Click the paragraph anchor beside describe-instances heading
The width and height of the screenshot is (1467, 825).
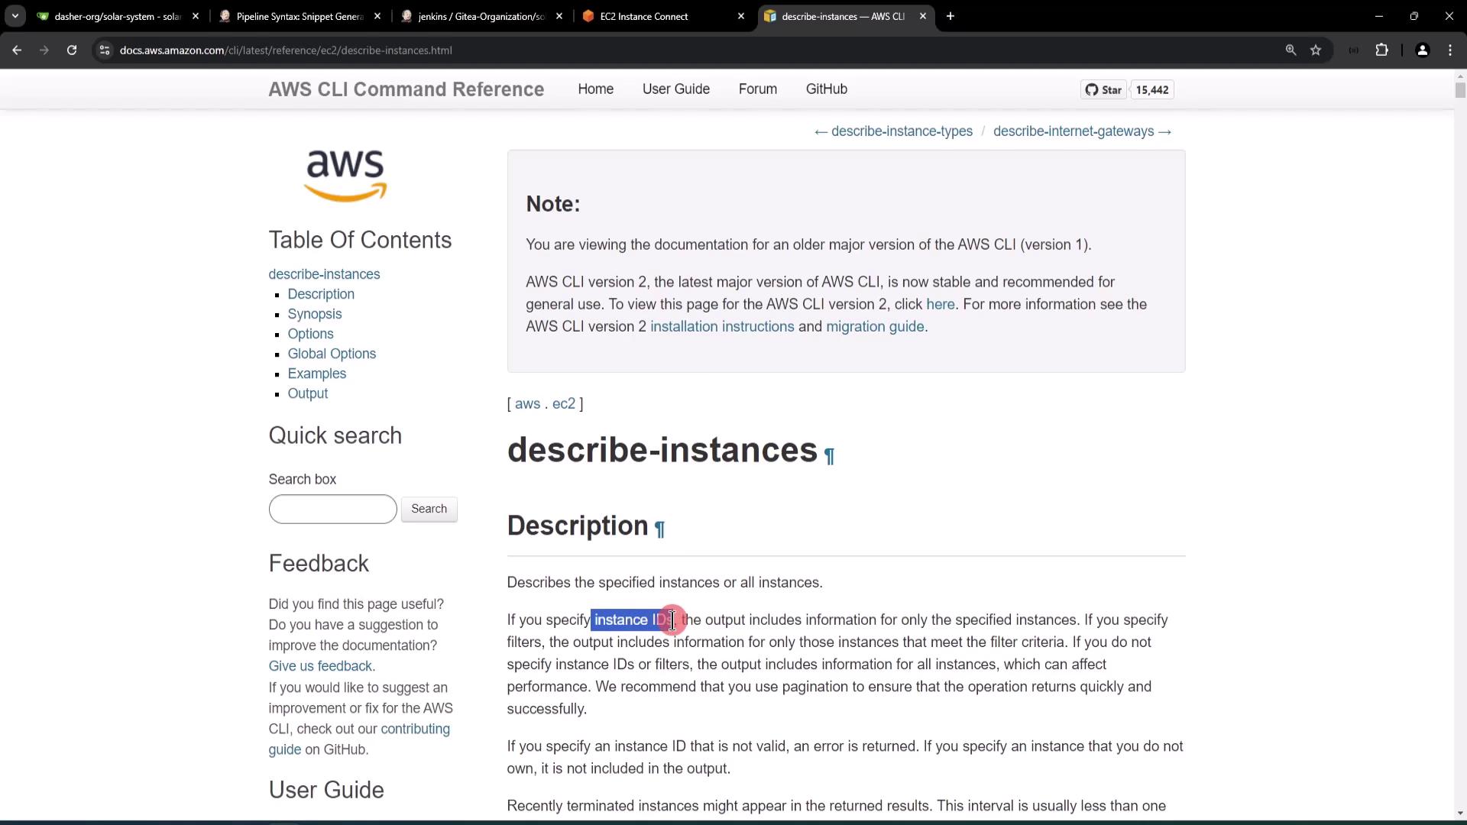[829, 457]
